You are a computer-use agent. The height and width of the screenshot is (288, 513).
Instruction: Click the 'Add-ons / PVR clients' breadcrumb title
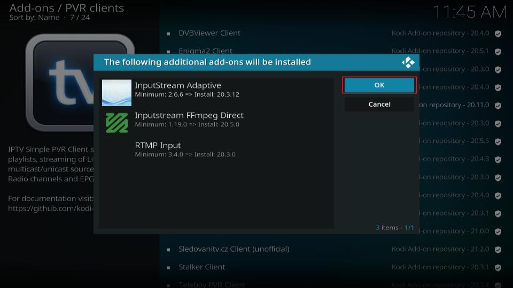[x=66, y=8]
